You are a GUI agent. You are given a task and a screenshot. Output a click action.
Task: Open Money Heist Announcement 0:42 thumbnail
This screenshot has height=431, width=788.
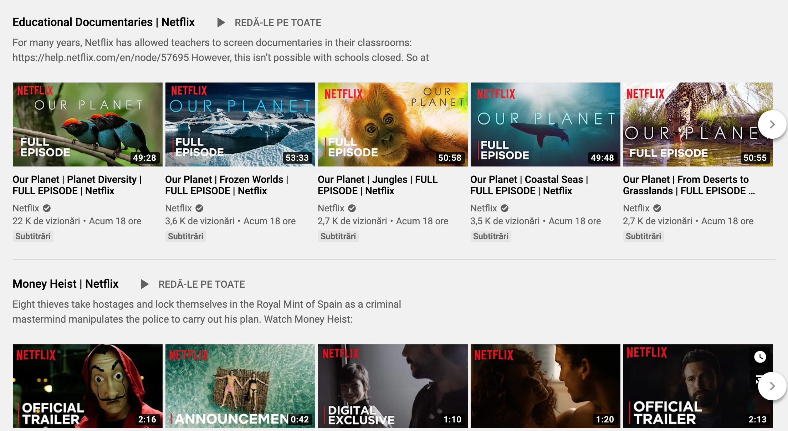[240, 386]
